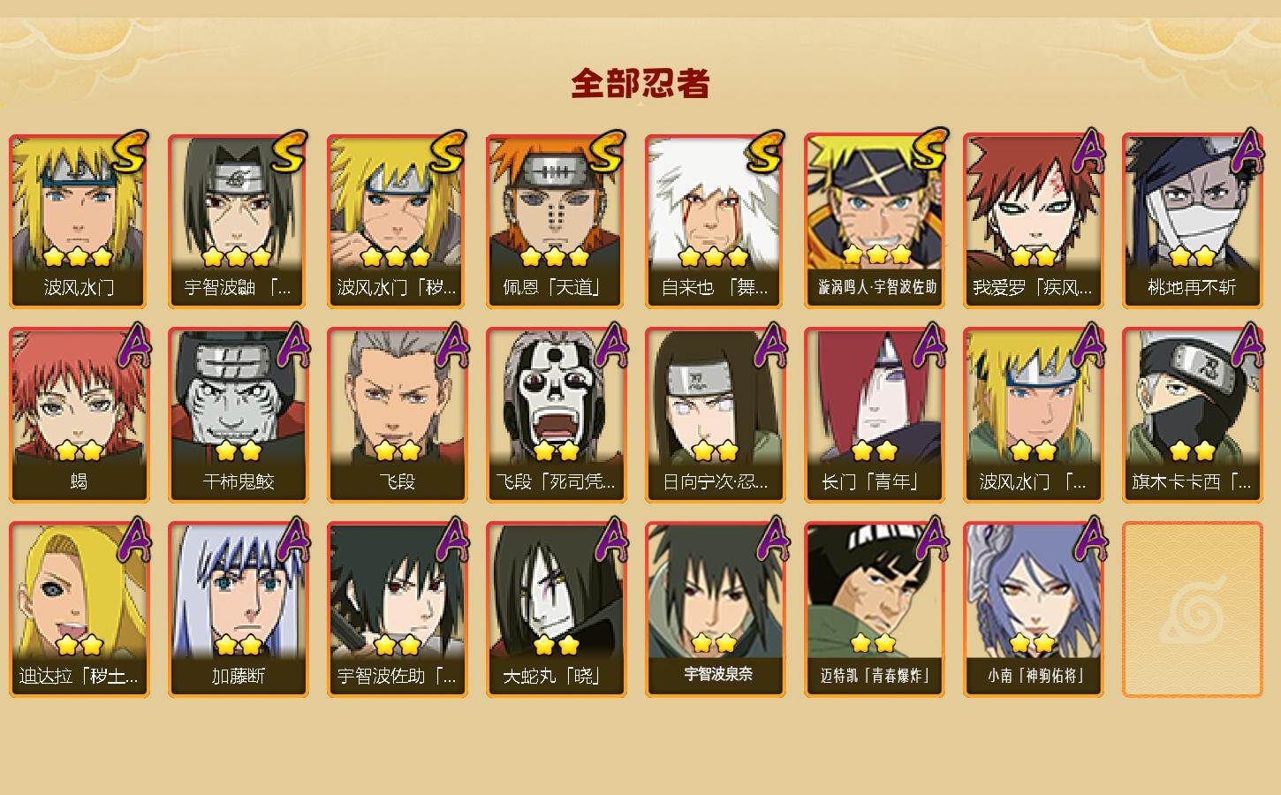Click the 迪达拉「秽土… name label
The image size is (1281, 795).
79,677
